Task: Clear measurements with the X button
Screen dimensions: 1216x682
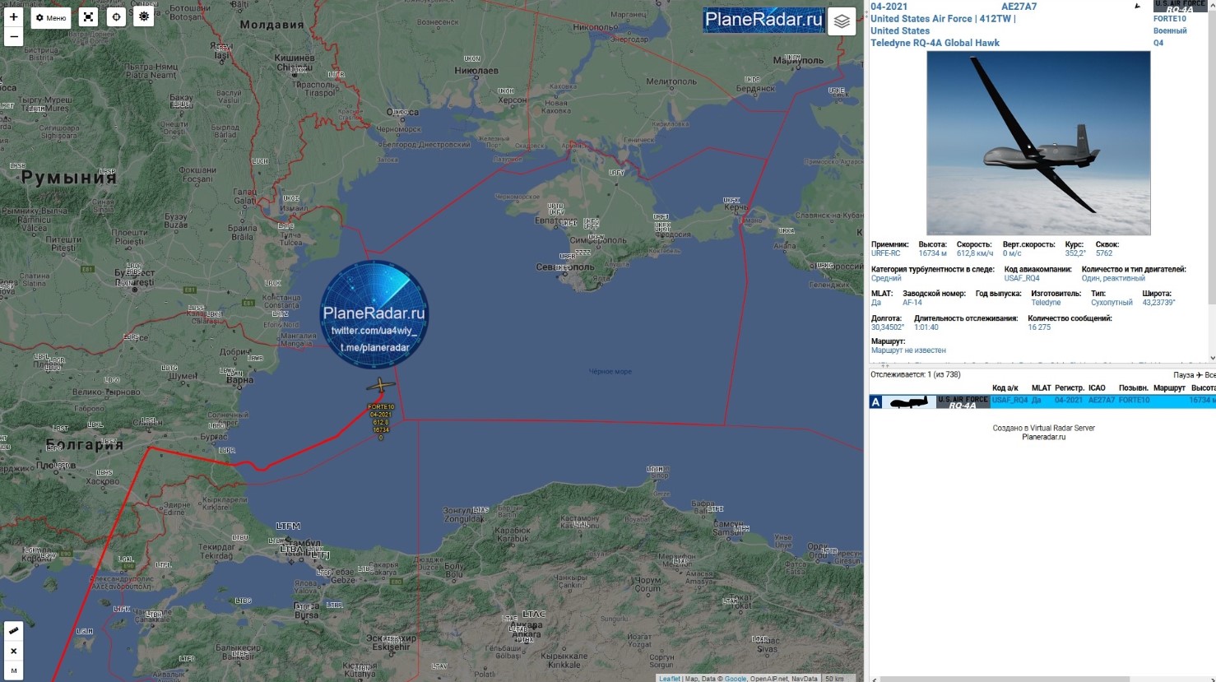Action: [13, 651]
